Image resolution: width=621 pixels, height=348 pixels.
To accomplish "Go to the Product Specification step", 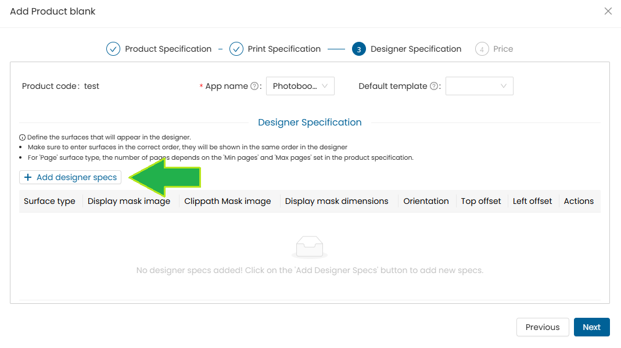I will click(x=168, y=49).
